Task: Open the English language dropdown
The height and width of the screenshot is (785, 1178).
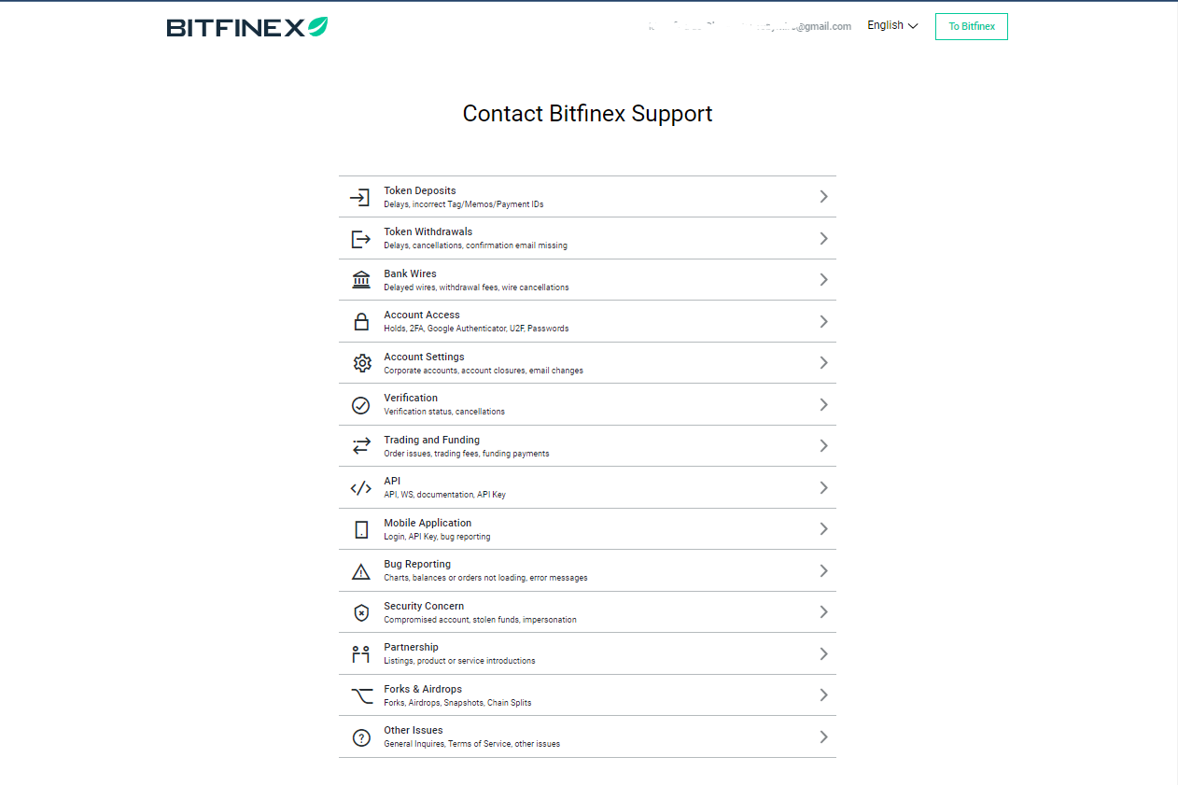Action: click(x=892, y=26)
